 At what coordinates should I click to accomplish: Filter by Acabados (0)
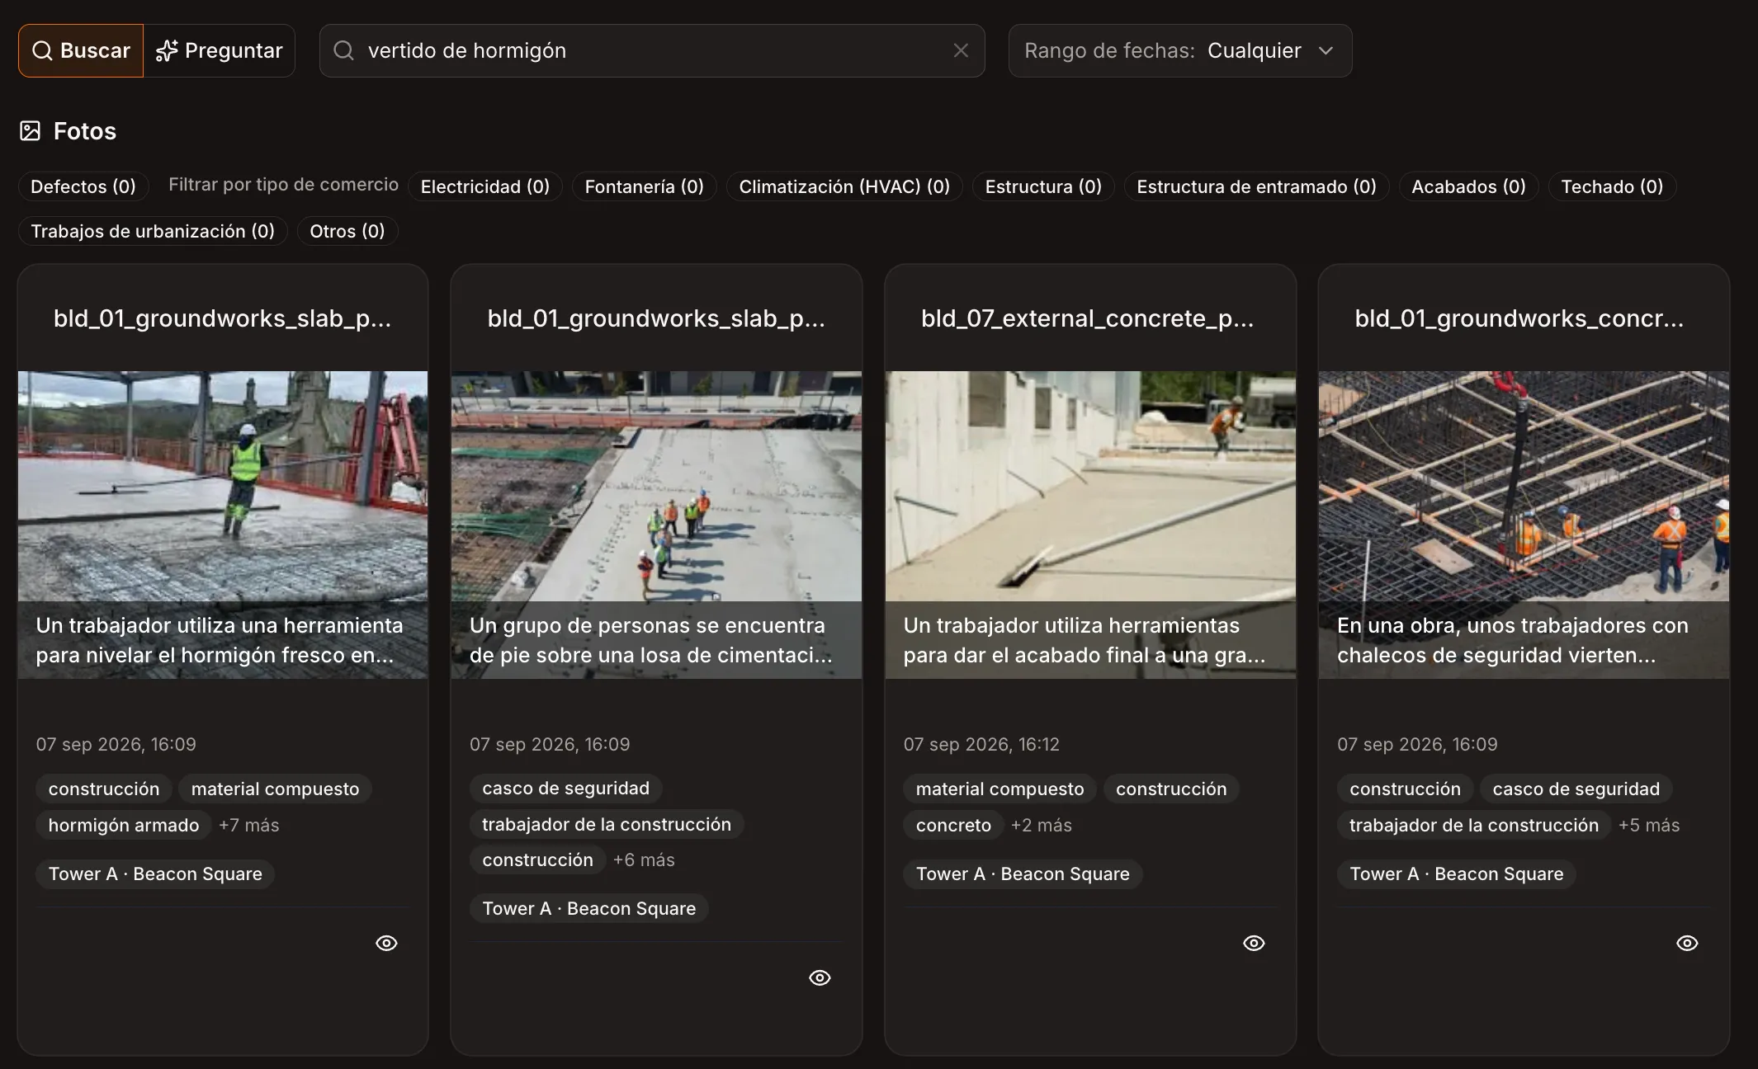coord(1468,186)
